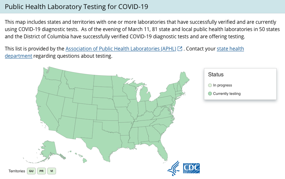Click the Currently testing legend label
Viewport: 285px width, 179px height.
tap(227, 94)
